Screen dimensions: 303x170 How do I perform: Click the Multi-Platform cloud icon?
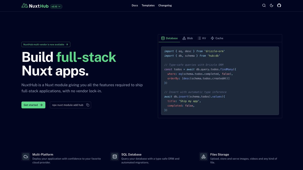pyautogui.click(x=26, y=157)
